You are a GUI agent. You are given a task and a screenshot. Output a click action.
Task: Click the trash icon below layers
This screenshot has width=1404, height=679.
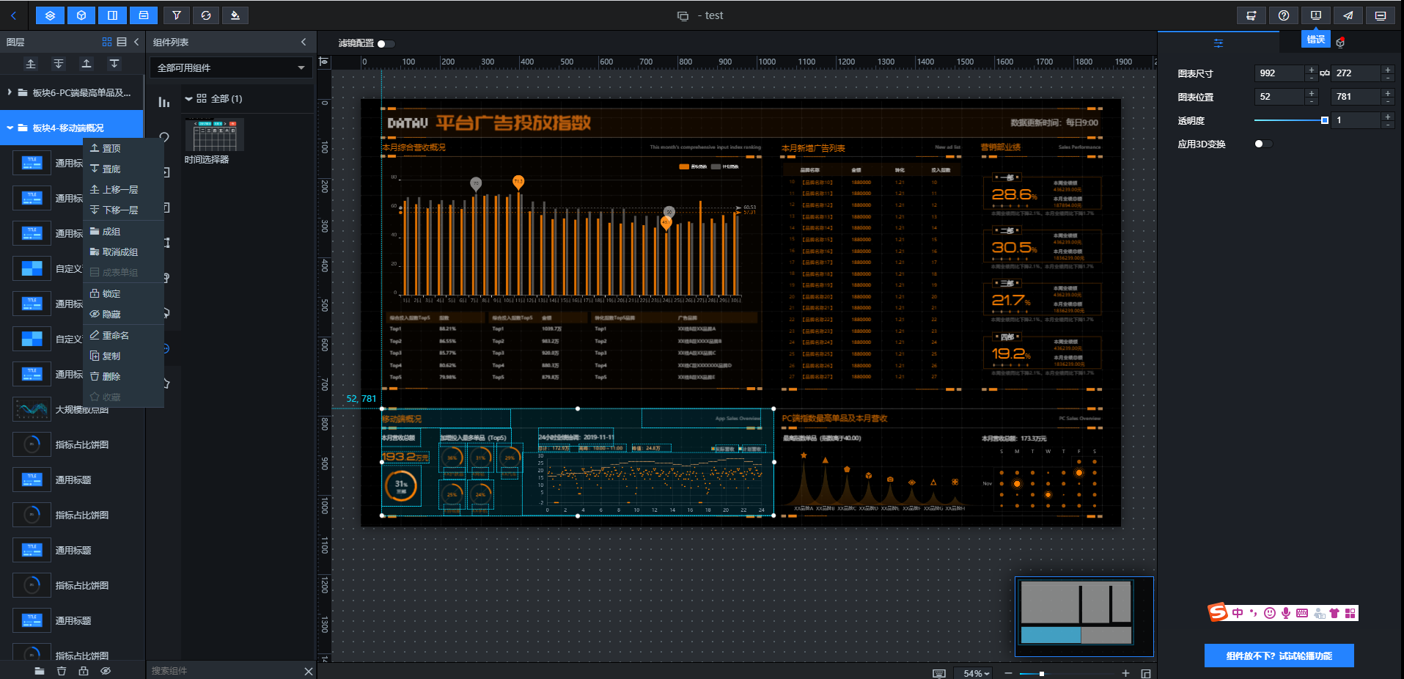[62, 671]
